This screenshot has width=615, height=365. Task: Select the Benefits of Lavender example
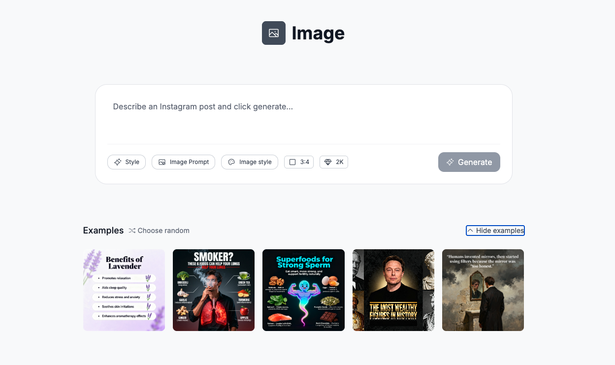pyautogui.click(x=124, y=290)
